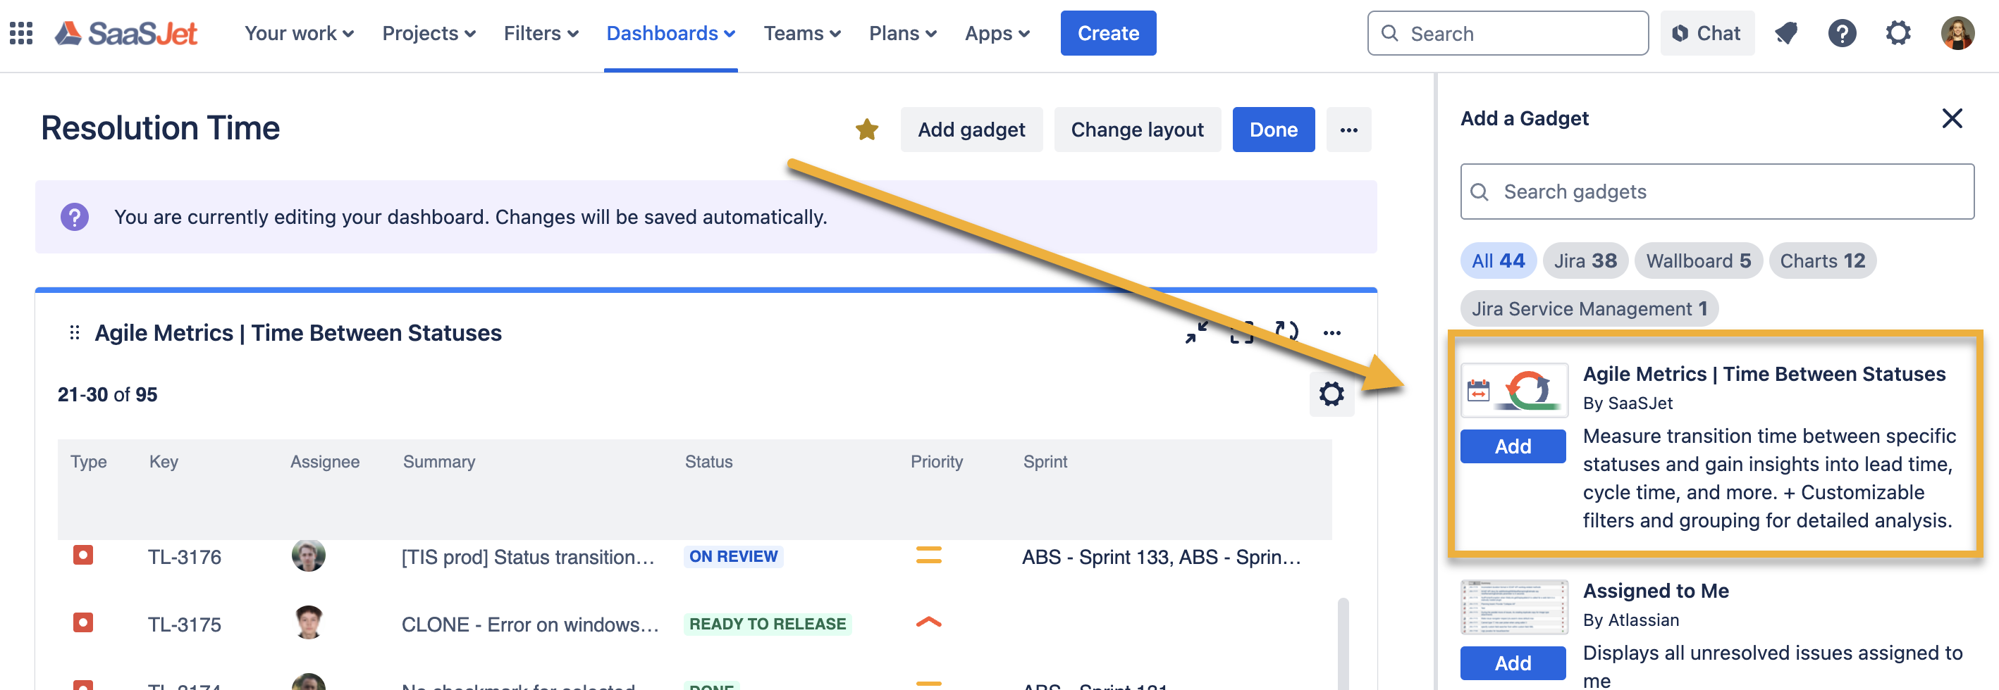Open the gadget settings gear on Agile Metrics
The image size is (1999, 690).
click(x=1332, y=394)
